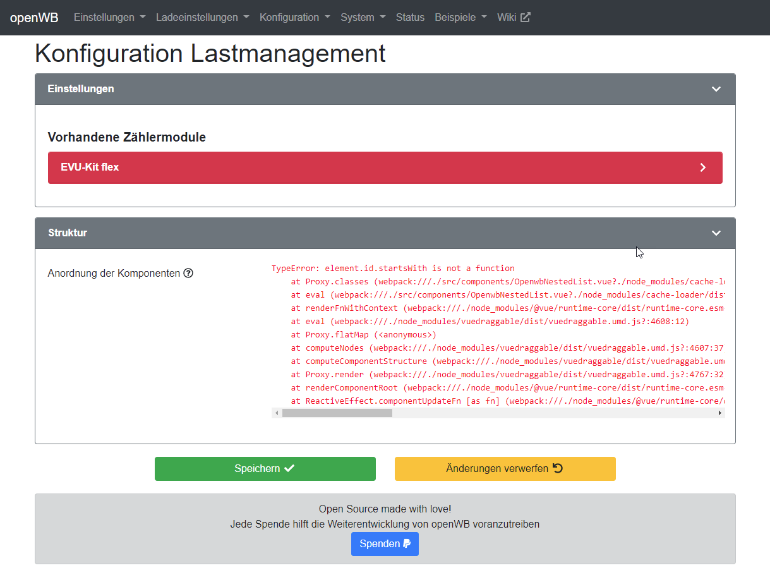Open the System dropdown in navbar
The height and width of the screenshot is (575, 770).
pyautogui.click(x=363, y=17)
